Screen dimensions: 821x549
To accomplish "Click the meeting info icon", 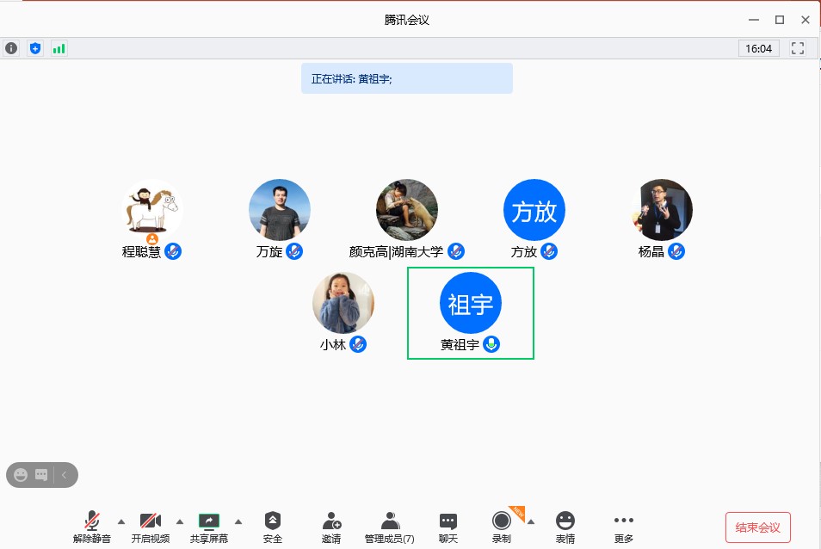I will (11, 48).
